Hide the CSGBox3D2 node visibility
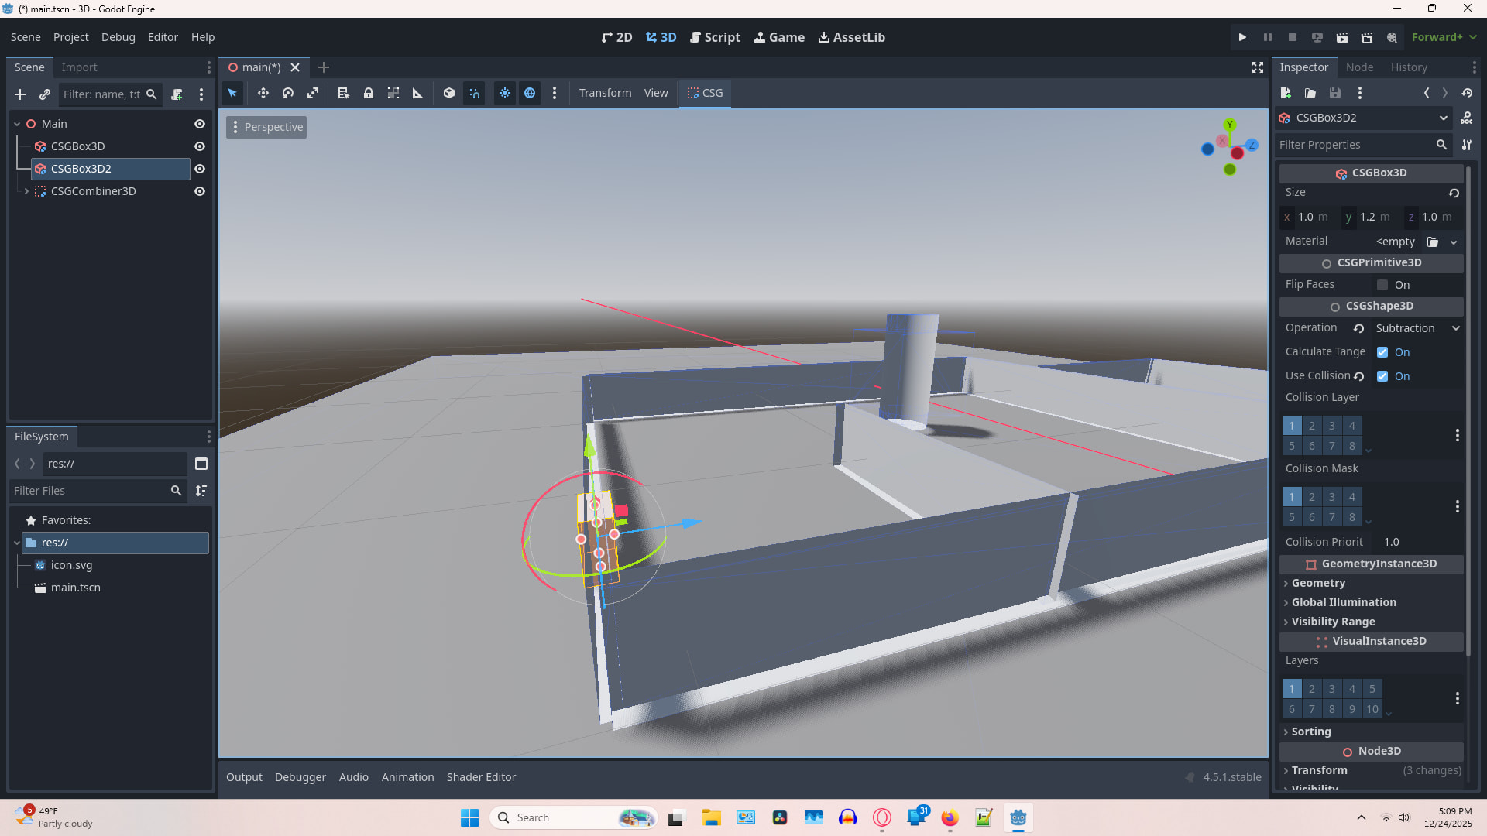The image size is (1487, 836). [200, 169]
